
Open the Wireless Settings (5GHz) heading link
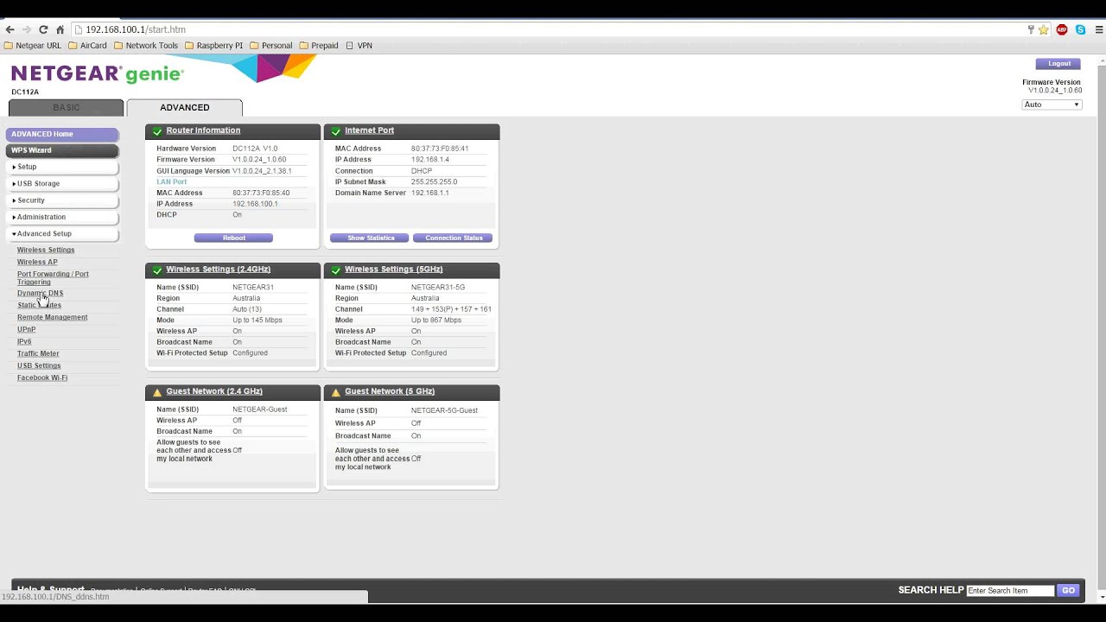coord(393,270)
